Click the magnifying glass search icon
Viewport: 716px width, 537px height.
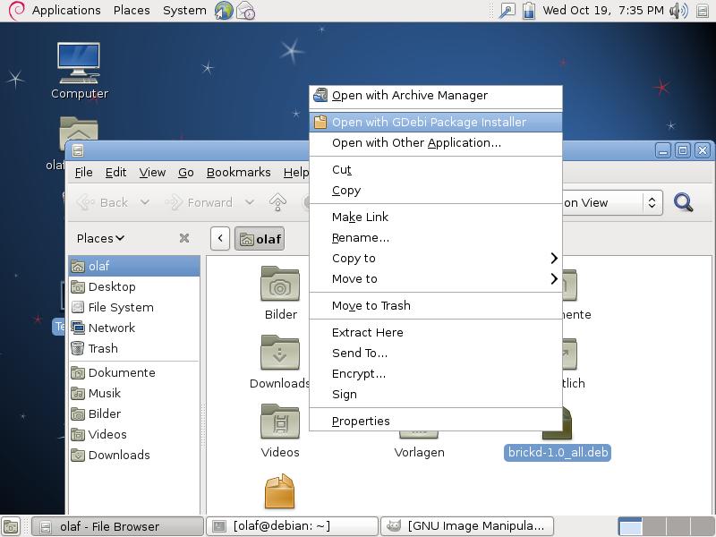tap(683, 202)
